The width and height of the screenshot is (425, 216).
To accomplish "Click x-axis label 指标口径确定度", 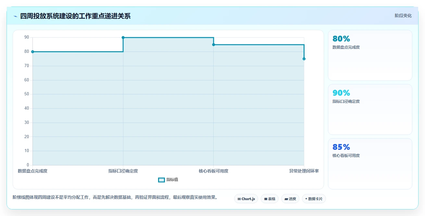I will pyautogui.click(x=123, y=171).
